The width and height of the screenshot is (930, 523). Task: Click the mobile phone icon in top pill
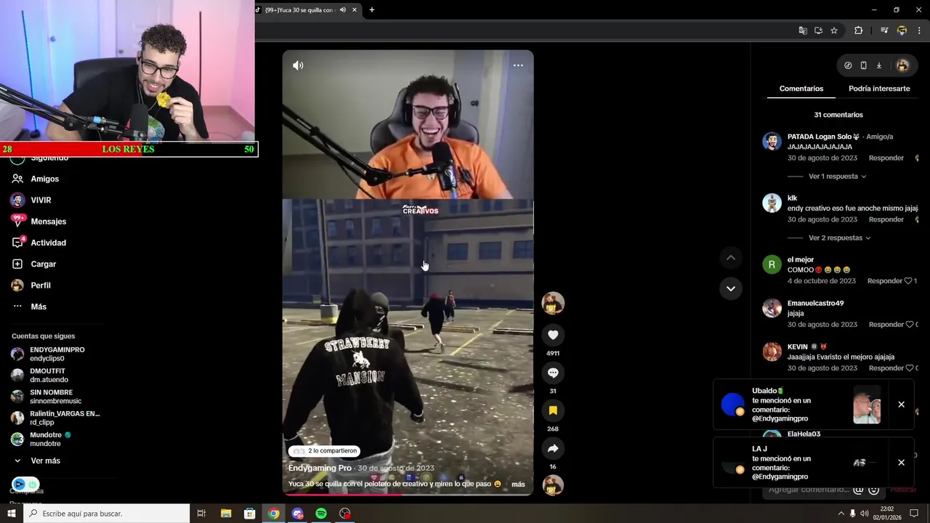(863, 65)
